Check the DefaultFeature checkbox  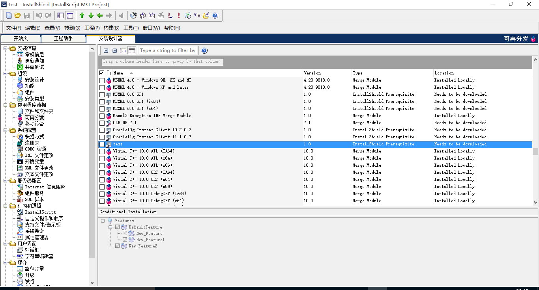(x=117, y=227)
